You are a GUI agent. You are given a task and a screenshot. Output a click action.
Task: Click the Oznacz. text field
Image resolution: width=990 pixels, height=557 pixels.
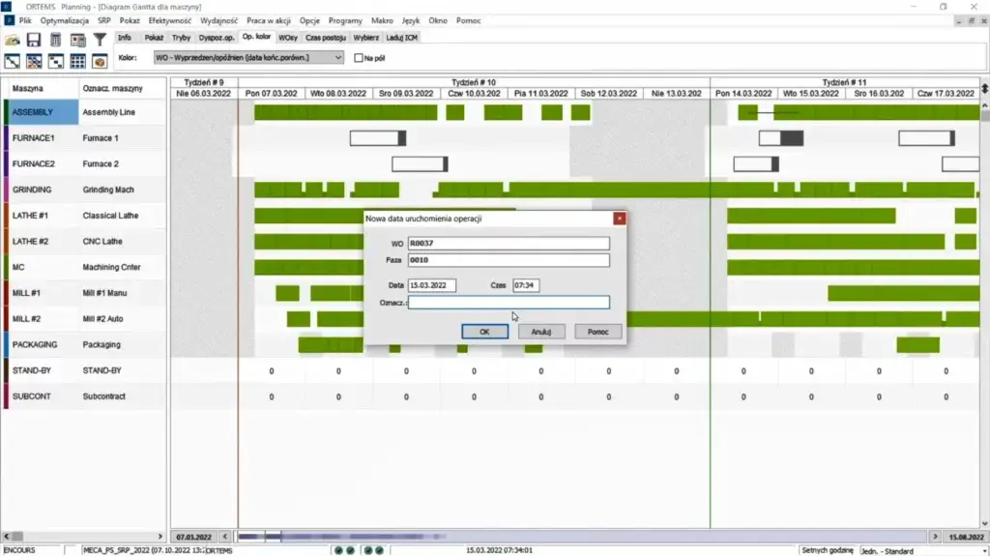(x=509, y=303)
